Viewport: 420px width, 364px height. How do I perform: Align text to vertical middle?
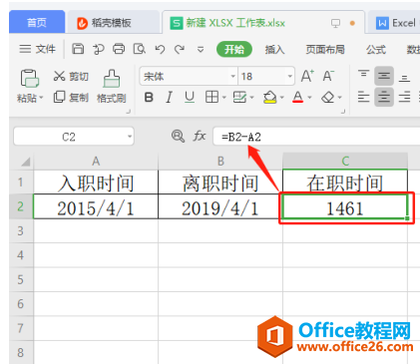[384, 76]
